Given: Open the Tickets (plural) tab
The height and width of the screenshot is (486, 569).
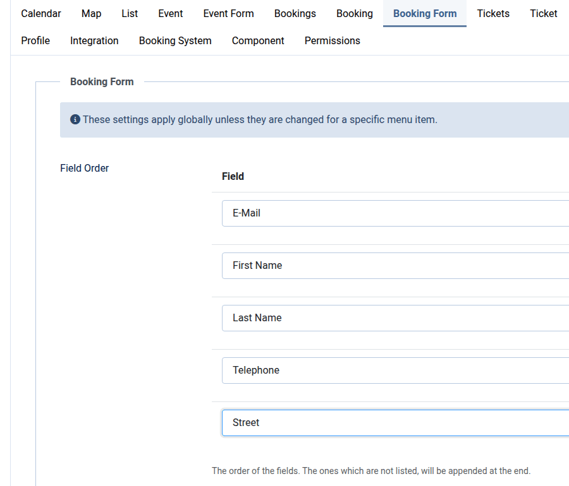Looking at the screenshot, I should pyautogui.click(x=493, y=13).
